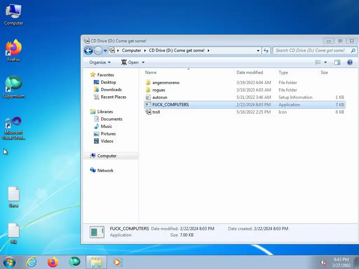
Task: Select the autorun setup information file
Action: 244,97
